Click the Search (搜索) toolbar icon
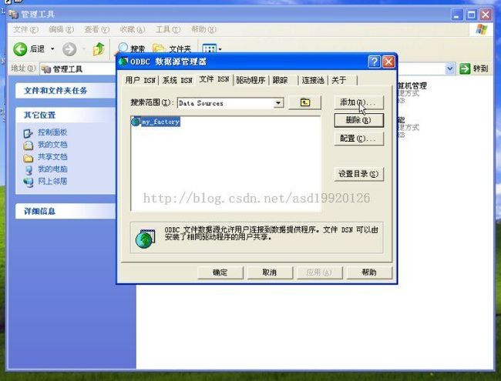 [123, 48]
